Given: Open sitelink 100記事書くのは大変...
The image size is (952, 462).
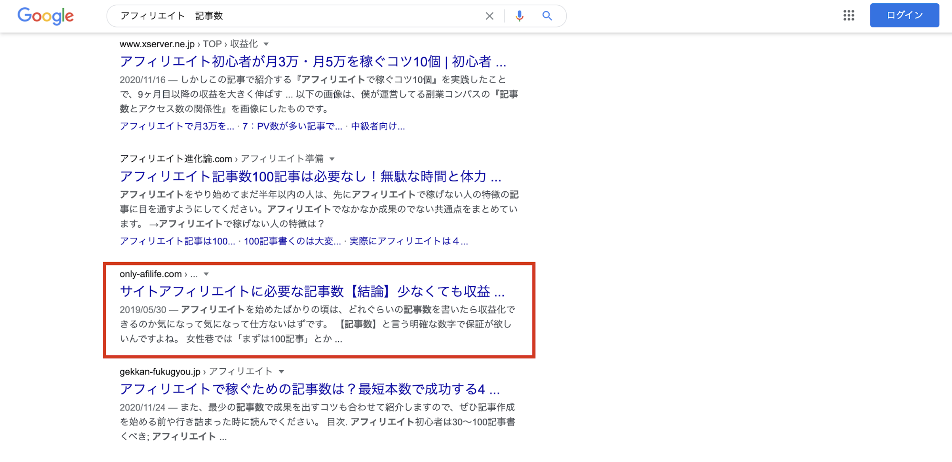Looking at the screenshot, I should [x=292, y=241].
